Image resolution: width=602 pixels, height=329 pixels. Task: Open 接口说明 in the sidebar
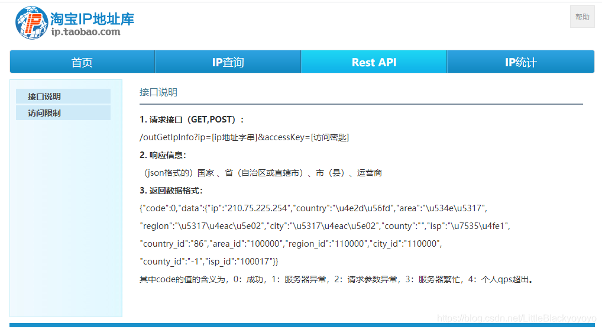tap(63, 96)
